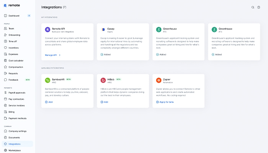Click the Billing icon in sidebar

[x=5, y=112]
